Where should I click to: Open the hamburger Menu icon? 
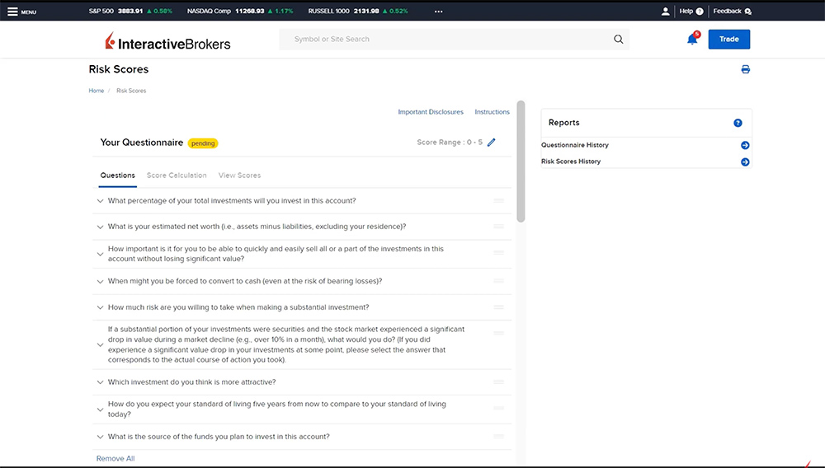click(x=12, y=12)
